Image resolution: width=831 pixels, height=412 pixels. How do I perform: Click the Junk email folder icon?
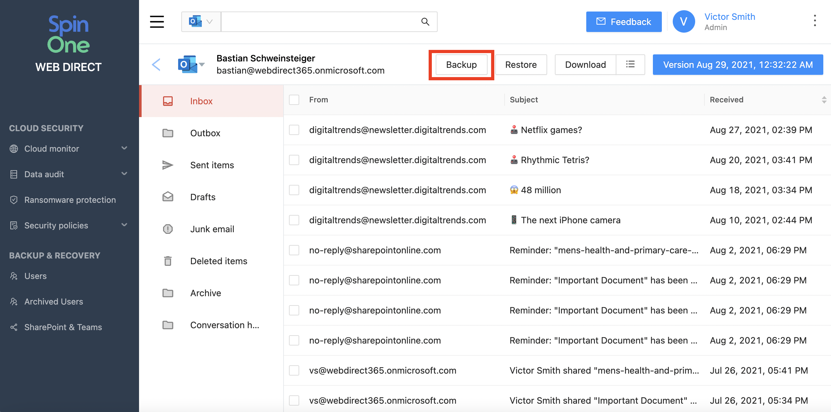click(x=168, y=229)
